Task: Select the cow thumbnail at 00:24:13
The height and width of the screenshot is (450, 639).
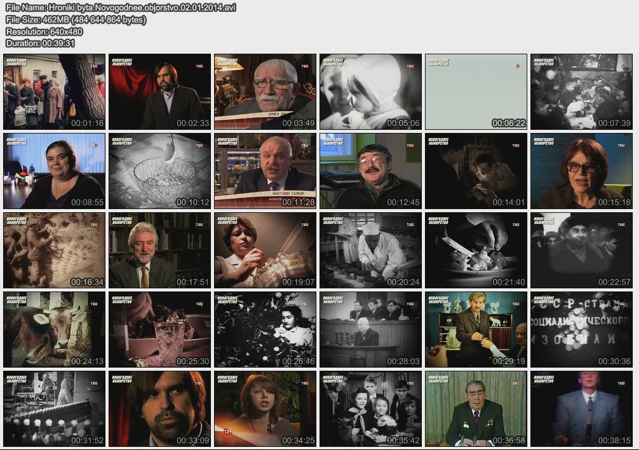Action: click(x=54, y=330)
